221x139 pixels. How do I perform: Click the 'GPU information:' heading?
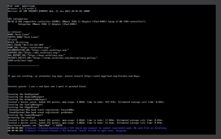(18, 19)
